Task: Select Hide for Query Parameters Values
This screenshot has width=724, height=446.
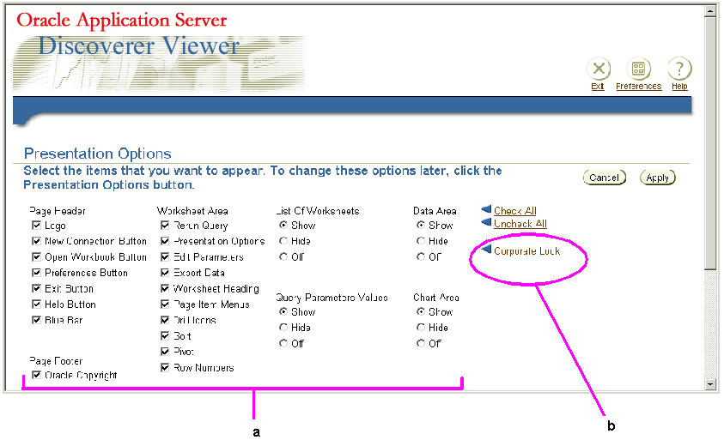Action: (283, 328)
